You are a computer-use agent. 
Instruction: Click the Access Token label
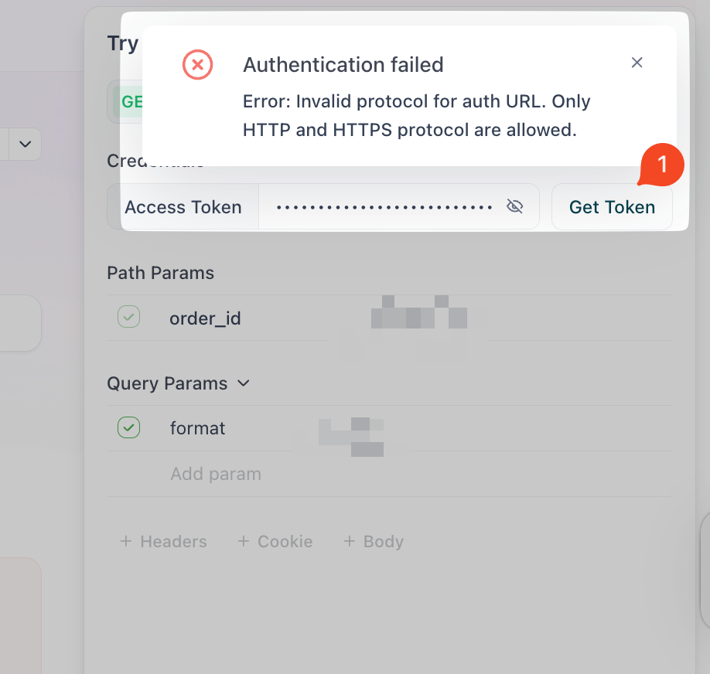(x=183, y=207)
